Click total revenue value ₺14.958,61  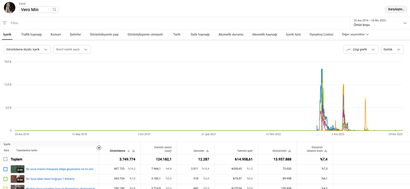244,159
